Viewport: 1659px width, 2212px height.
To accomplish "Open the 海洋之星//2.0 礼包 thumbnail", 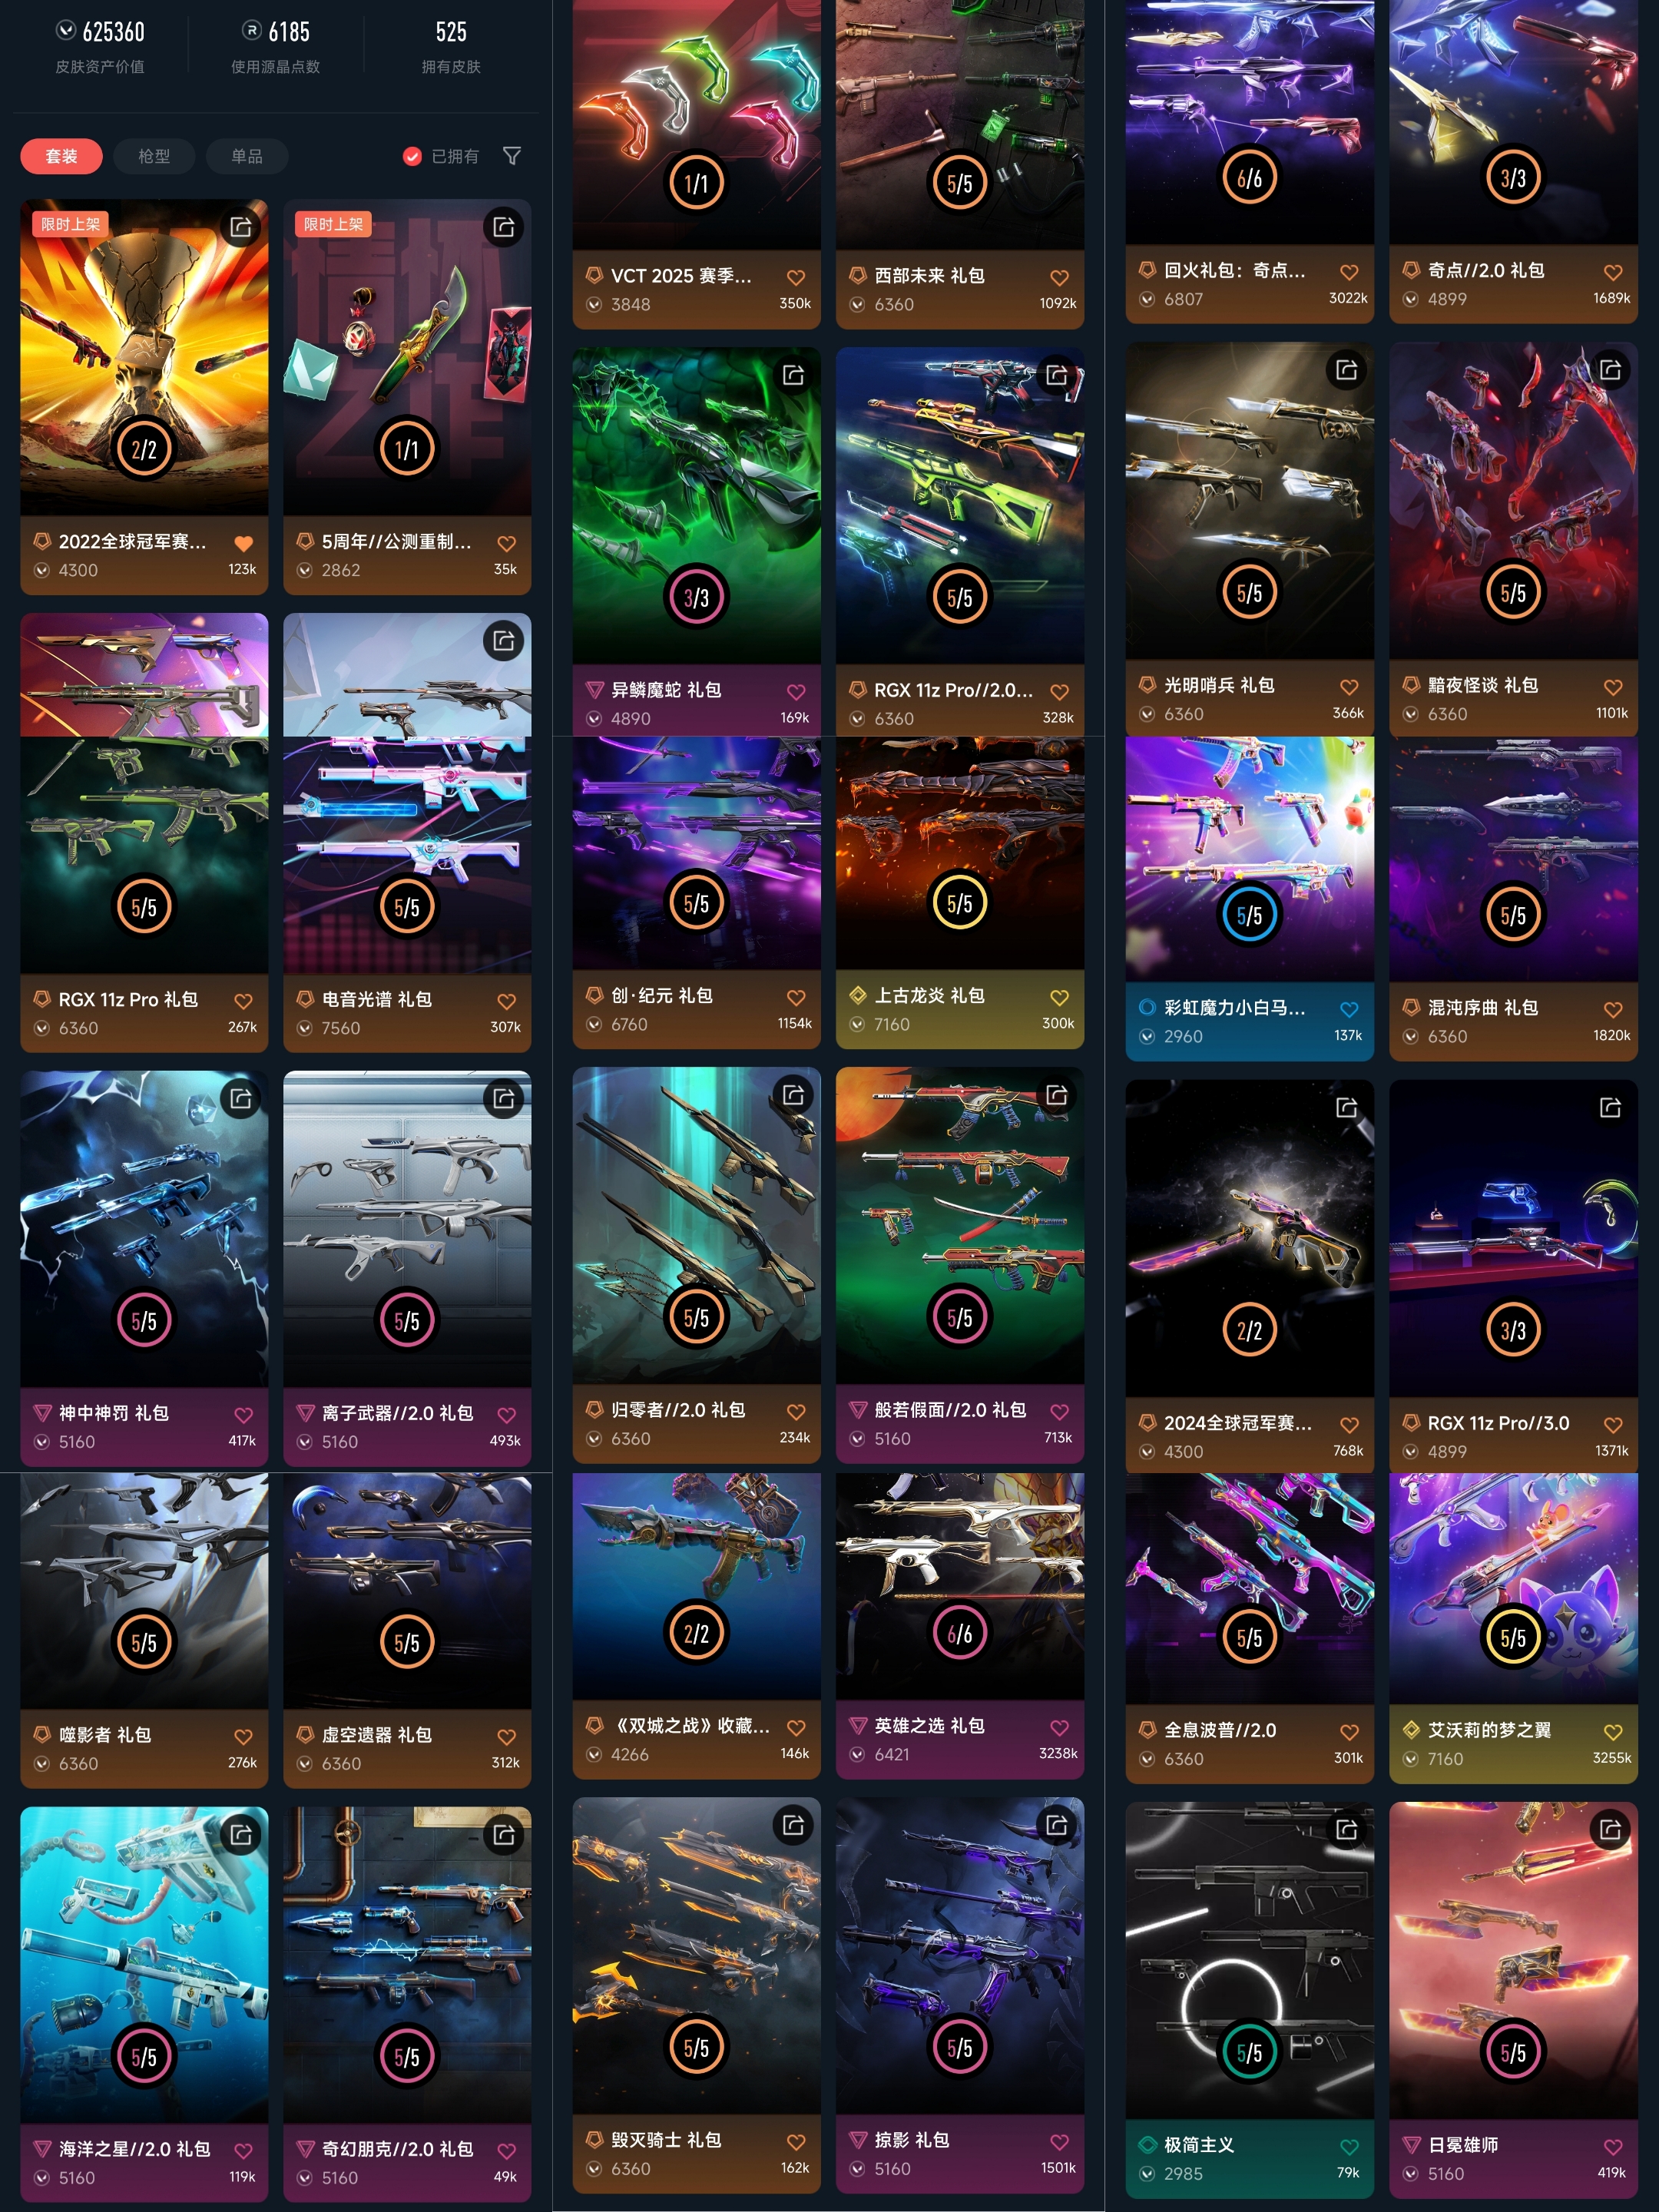I will coord(144,1964).
